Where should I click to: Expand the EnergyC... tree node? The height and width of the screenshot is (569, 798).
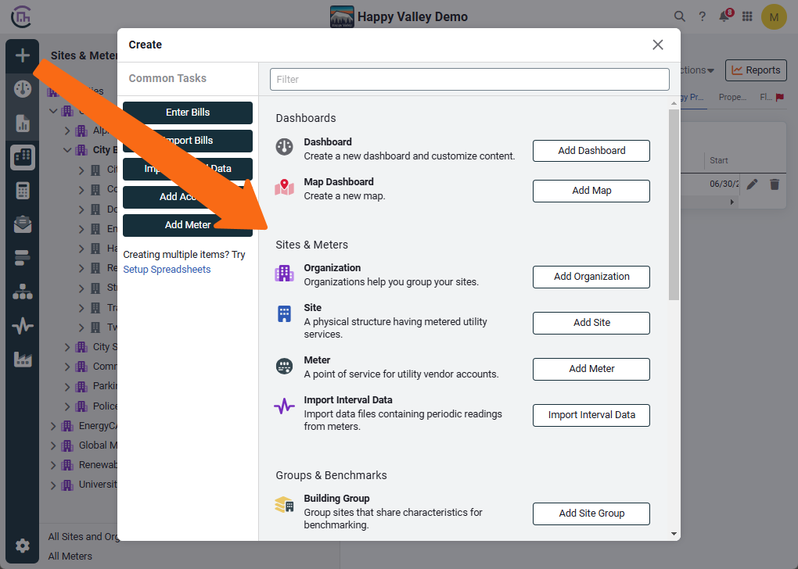coord(53,426)
